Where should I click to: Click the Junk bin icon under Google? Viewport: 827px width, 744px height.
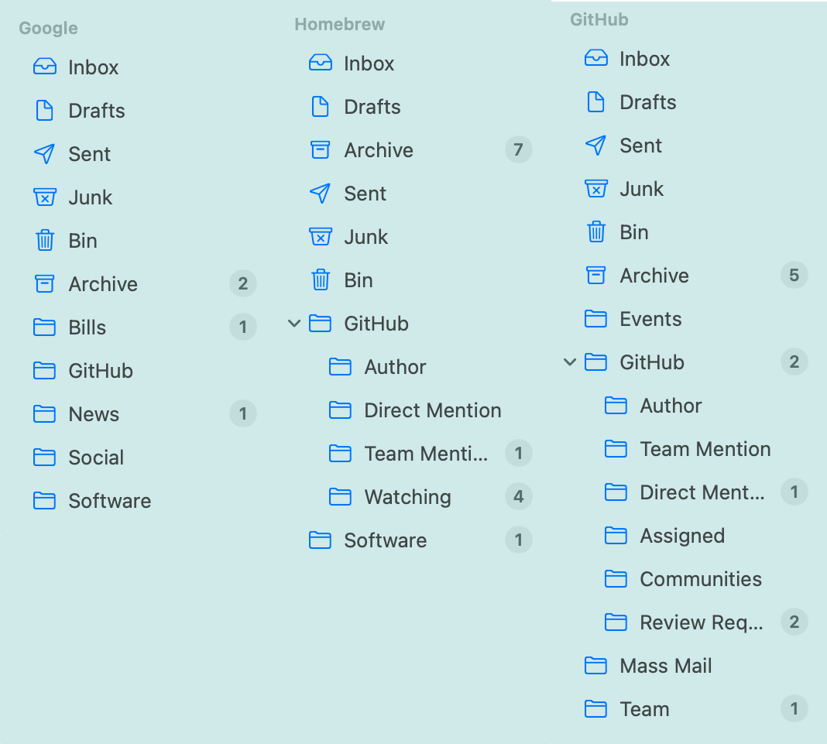(x=44, y=197)
